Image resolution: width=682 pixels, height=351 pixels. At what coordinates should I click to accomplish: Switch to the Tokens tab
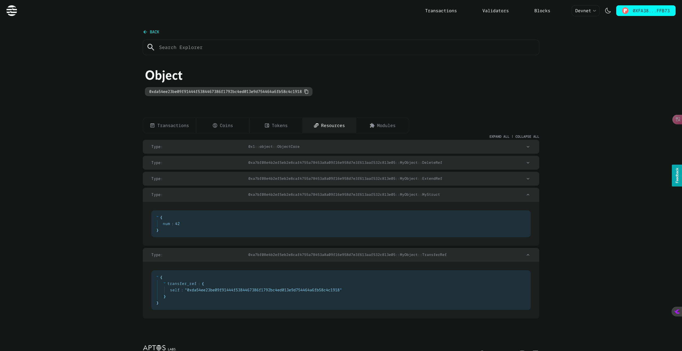tap(276, 125)
